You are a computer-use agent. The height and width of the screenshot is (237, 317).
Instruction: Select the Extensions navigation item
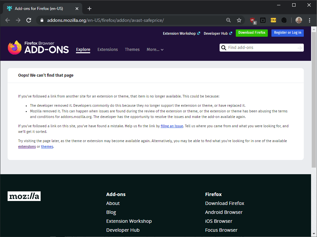[x=107, y=49]
